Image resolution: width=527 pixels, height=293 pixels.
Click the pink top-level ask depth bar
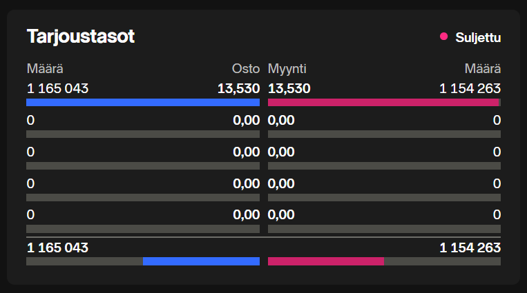[x=383, y=103]
